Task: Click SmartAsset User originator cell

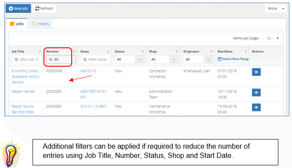Action: [197, 71]
